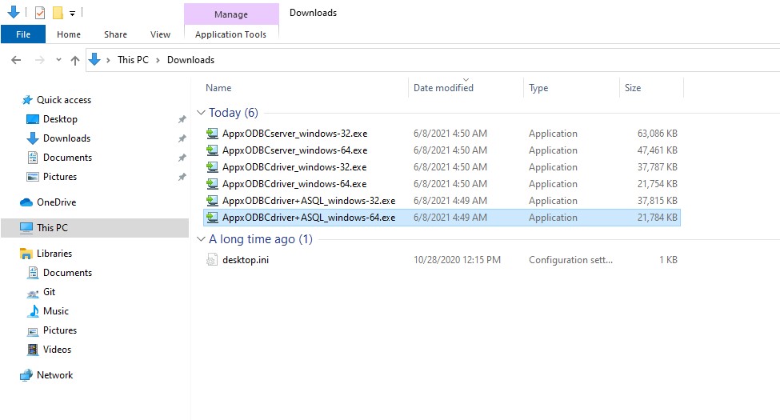780x420 pixels.
Task: Select Quick access in navigation pane
Action: point(64,99)
